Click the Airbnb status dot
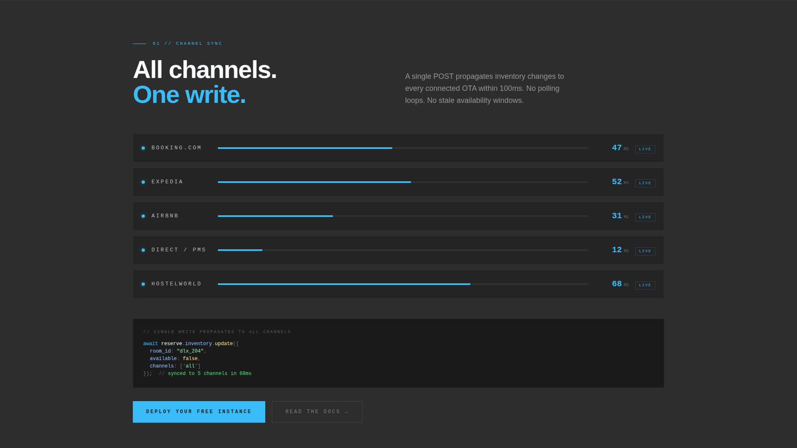 click(x=143, y=216)
